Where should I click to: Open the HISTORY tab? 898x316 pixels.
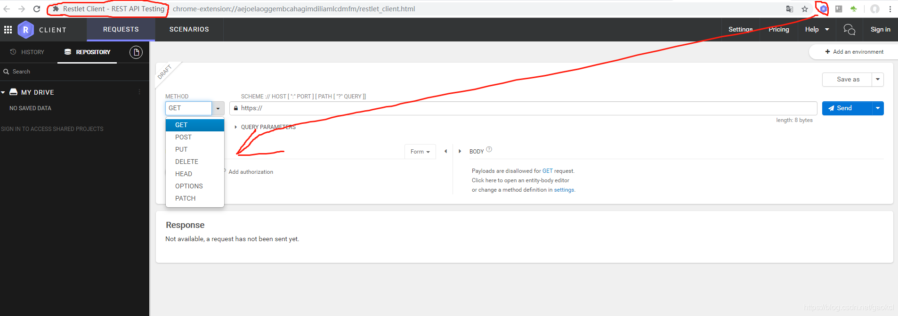pos(27,52)
